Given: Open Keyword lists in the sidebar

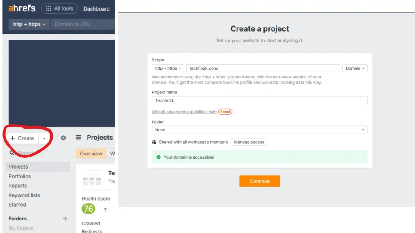Looking at the screenshot, I should tap(24, 195).
